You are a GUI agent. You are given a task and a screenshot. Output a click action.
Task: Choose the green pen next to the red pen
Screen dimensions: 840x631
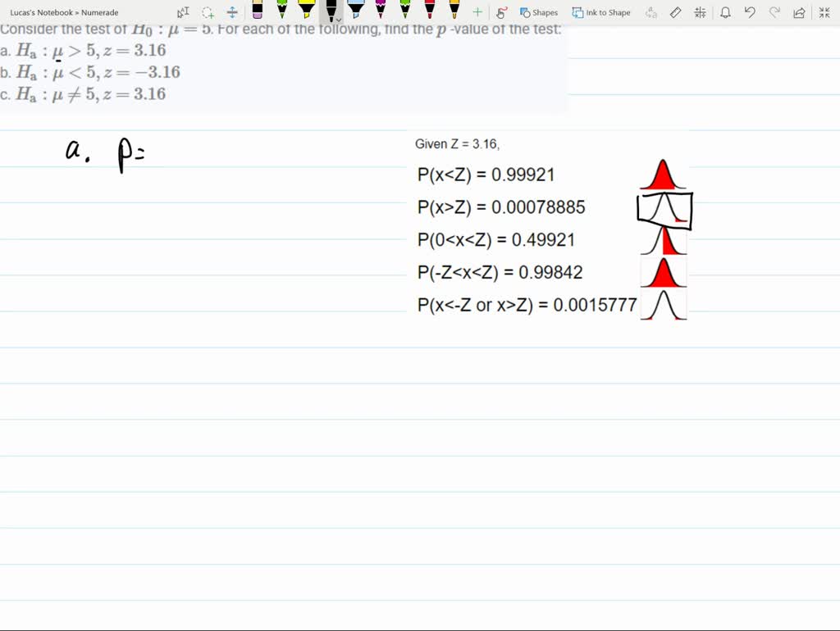[405, 10]
